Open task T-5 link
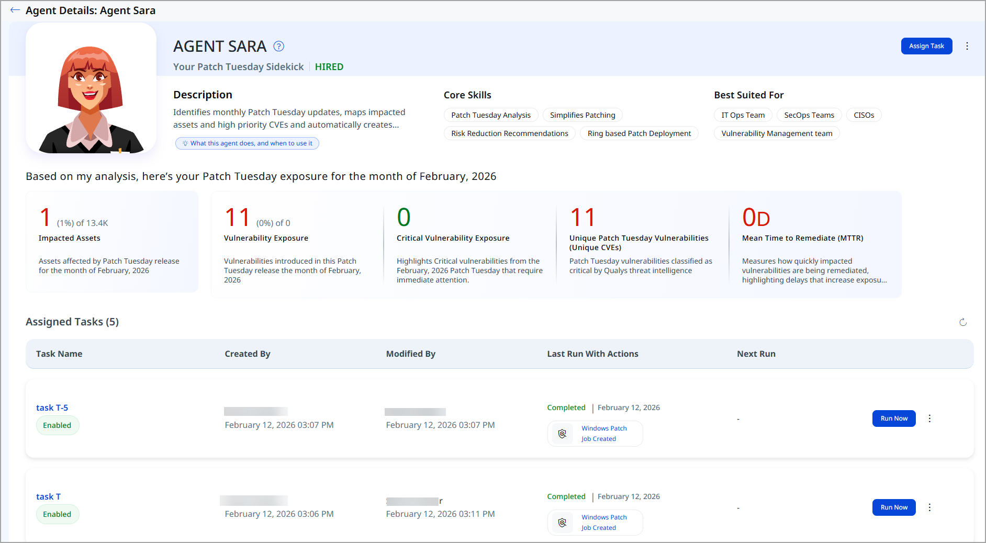Viewport: 986px width, 543px height. tap(52, 408)
